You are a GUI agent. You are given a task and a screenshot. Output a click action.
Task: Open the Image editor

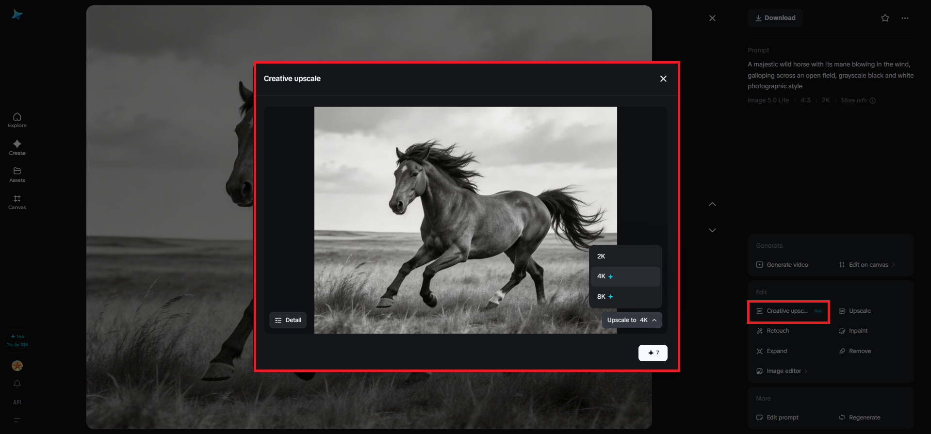(782, 371)
